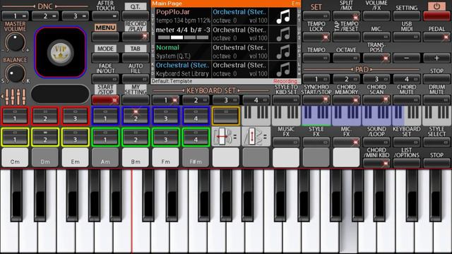Open Style Select
452x254 pixels.
click(x=436, y=142)
